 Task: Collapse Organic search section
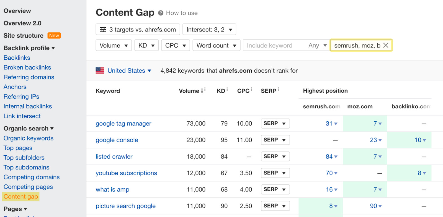29,129
